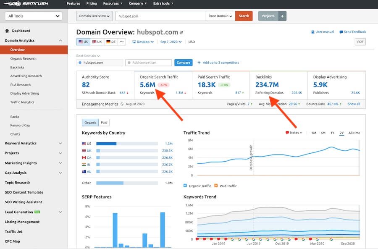378x249 pixels.
Task: Click Engagement Metrics refresh icon
Action: click(x=122, y=104)
